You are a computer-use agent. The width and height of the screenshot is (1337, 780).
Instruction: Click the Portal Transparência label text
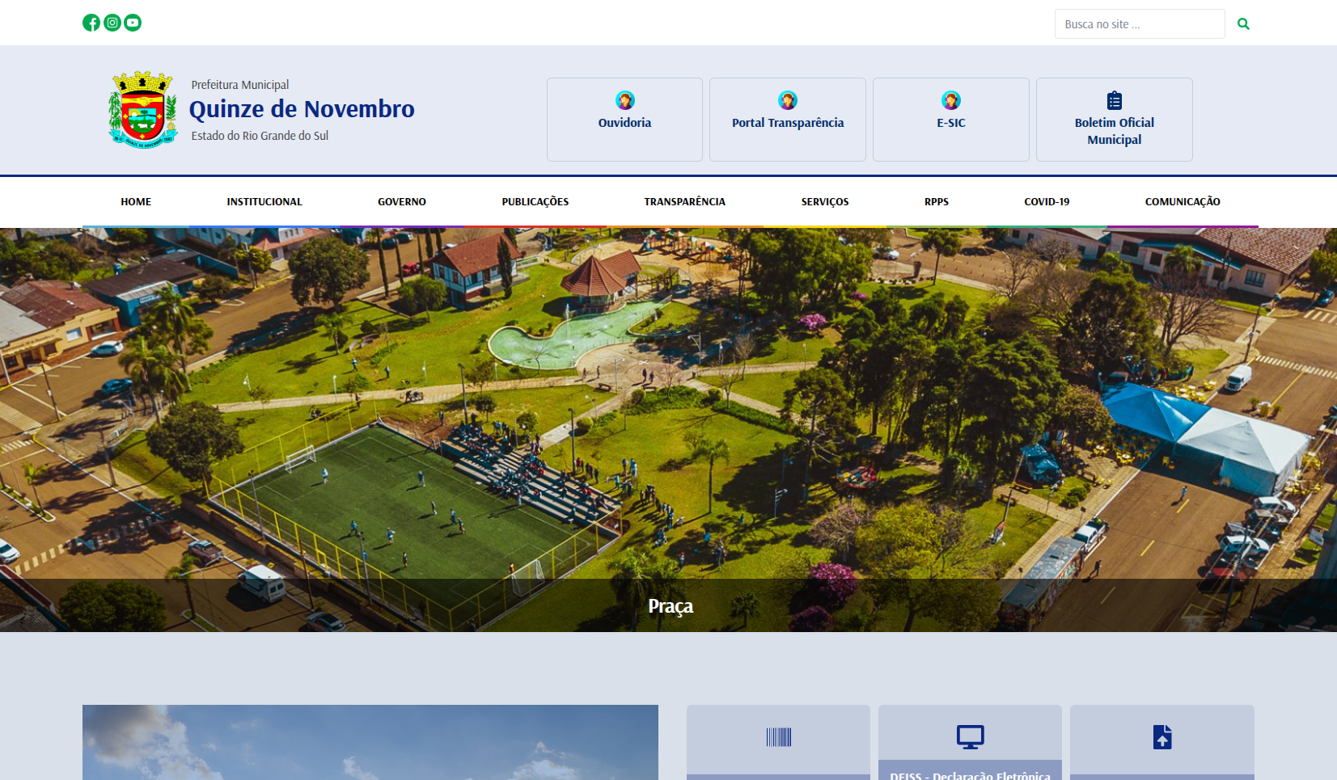point(788,123)
